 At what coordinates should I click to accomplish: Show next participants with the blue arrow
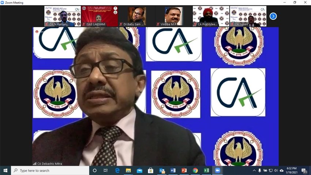tap(273, 16)
